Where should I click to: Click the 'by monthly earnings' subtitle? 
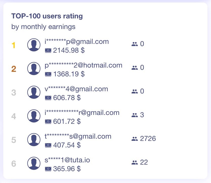(x=43, y=26)
